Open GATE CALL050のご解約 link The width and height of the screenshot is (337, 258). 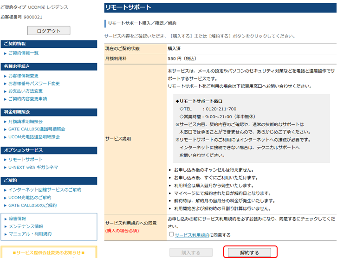point(32,206)
